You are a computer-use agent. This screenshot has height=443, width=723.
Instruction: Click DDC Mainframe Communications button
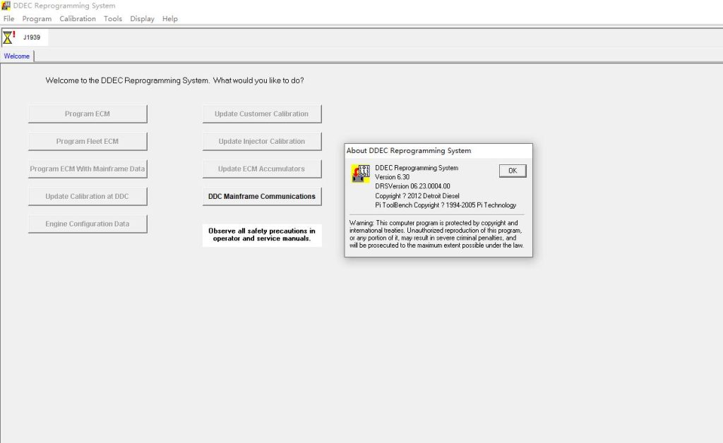coord(262,197)
